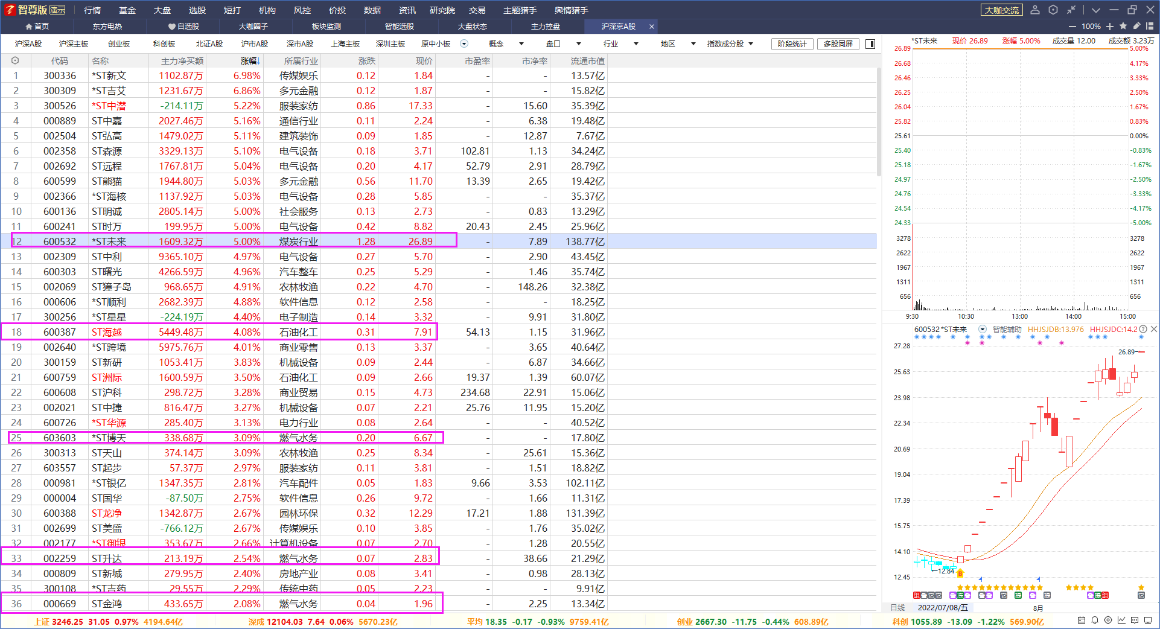Screen dimensions: 1160x629
Task: Select the 北证A股 board filter
Action: point(209,44)
